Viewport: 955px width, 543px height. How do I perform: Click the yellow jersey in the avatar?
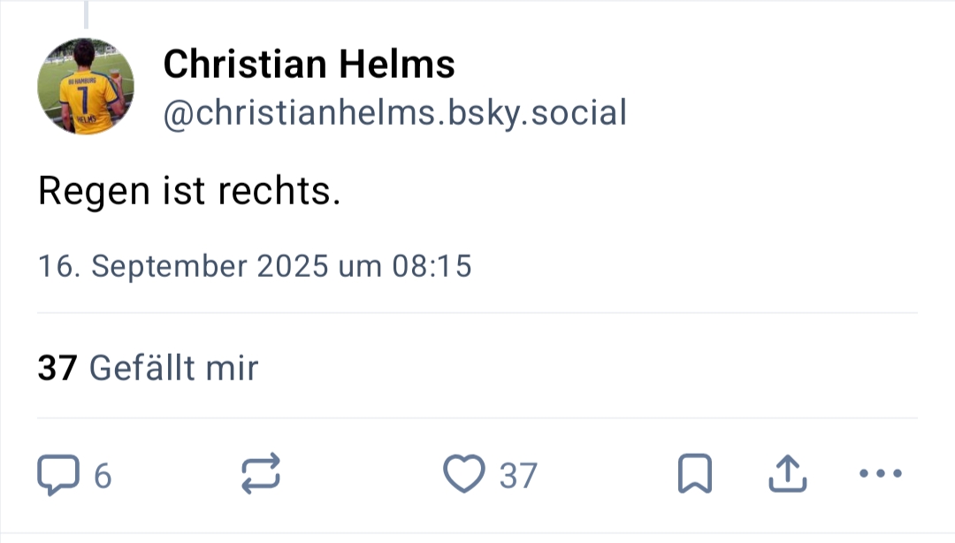90,106
